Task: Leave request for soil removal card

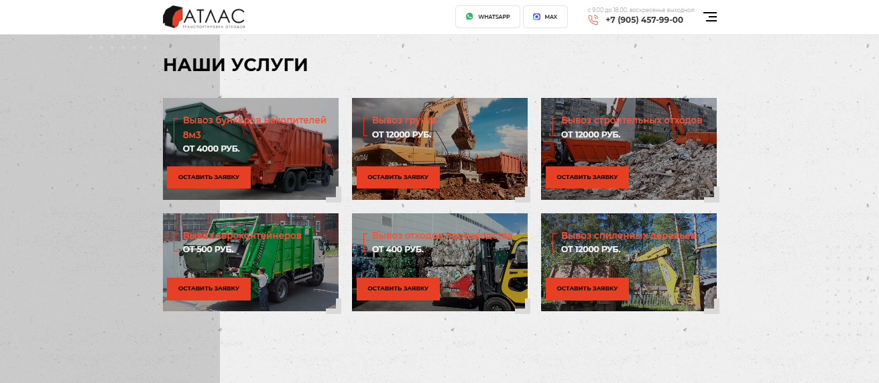Action: point(398,177)
